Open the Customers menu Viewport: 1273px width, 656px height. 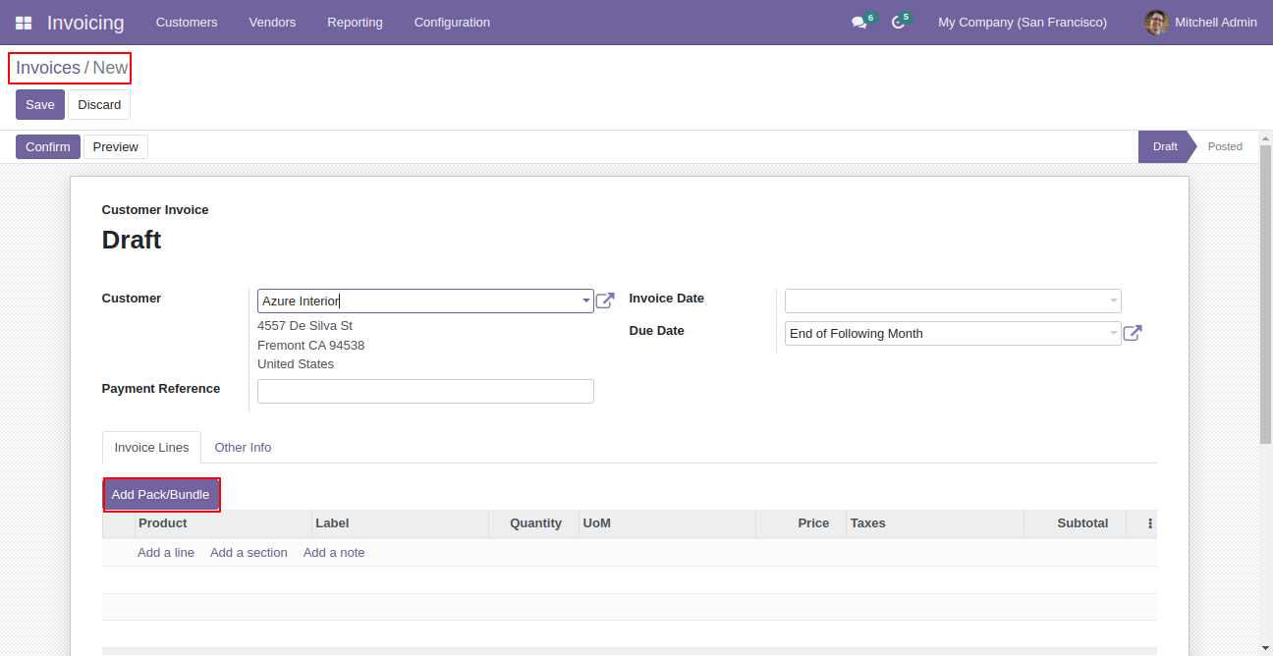187,23
